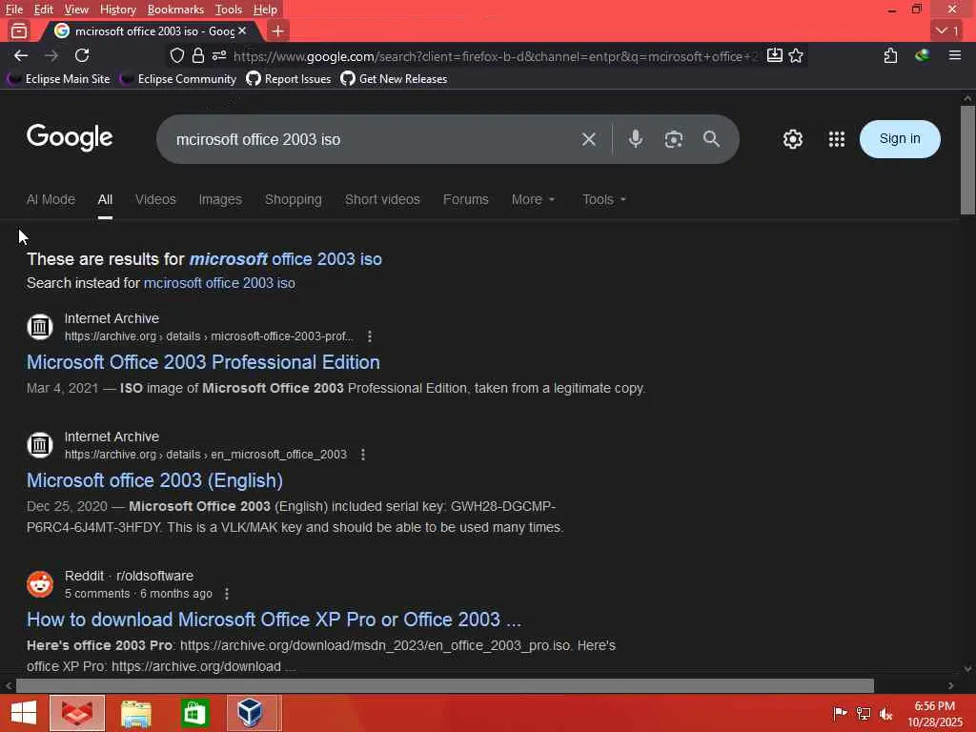Click the save to Pocket icon in the address bar
Screen dimensions: 976x732
pos(774,55)
